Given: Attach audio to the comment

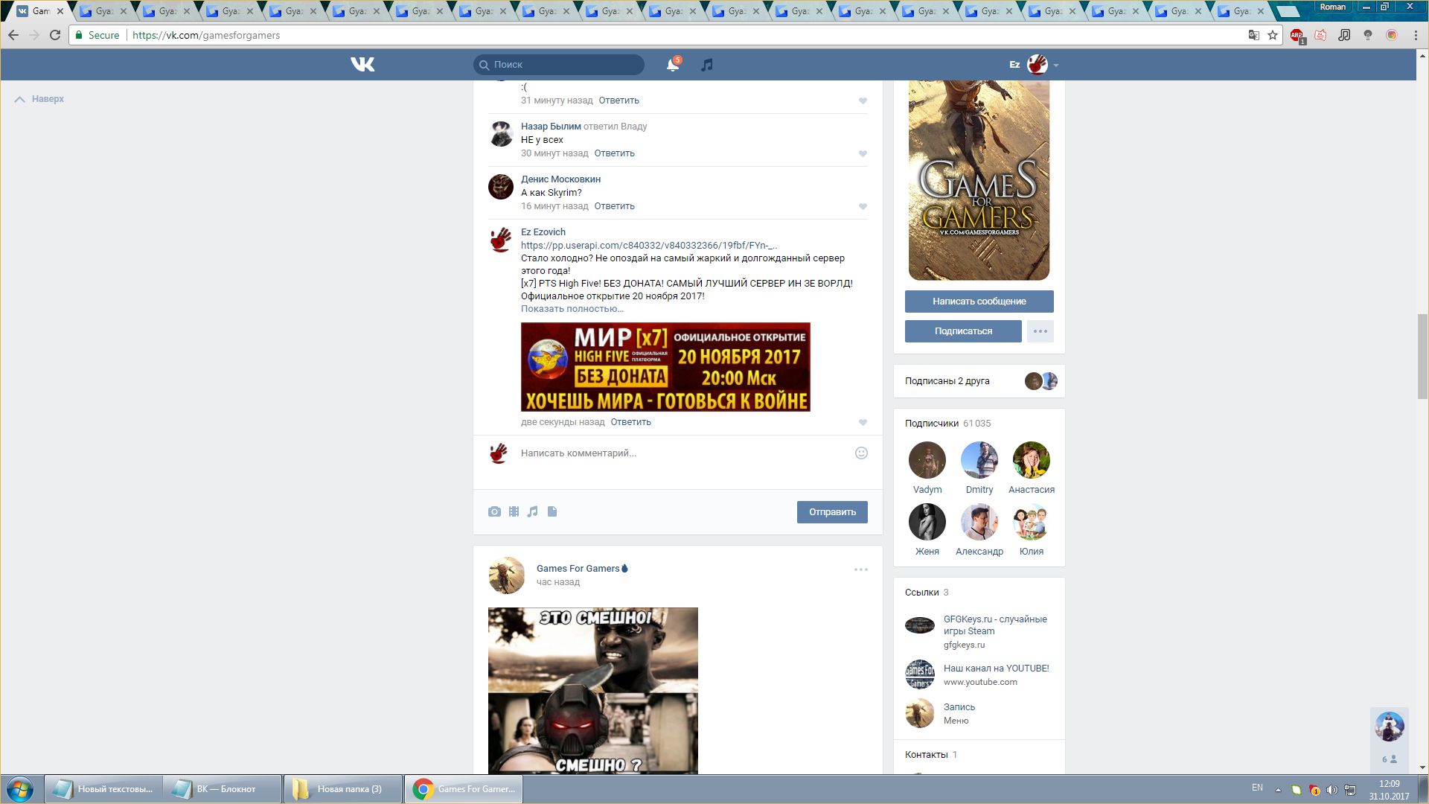Looking at the screenshot, I should pyautogui.click(x=533, y=511).
